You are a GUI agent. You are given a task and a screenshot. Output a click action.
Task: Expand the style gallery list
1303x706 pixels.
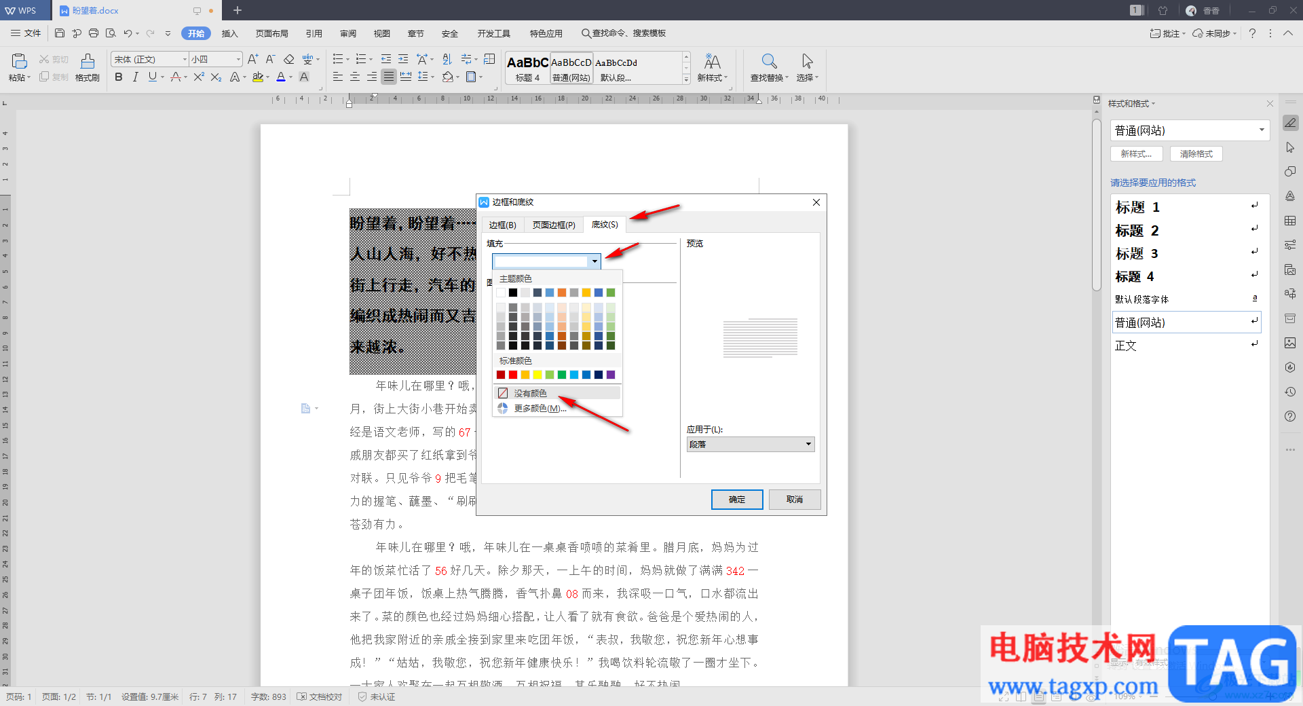coord(686,79)
